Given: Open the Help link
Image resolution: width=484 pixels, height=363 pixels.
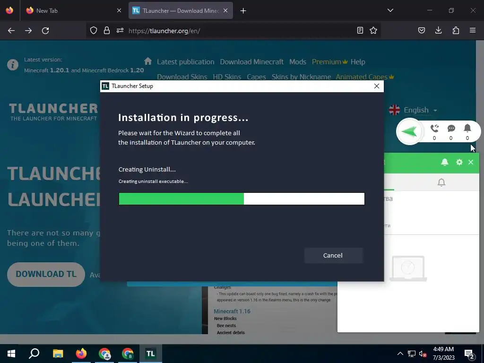Looking at the screenshot, I should point(358,62).
